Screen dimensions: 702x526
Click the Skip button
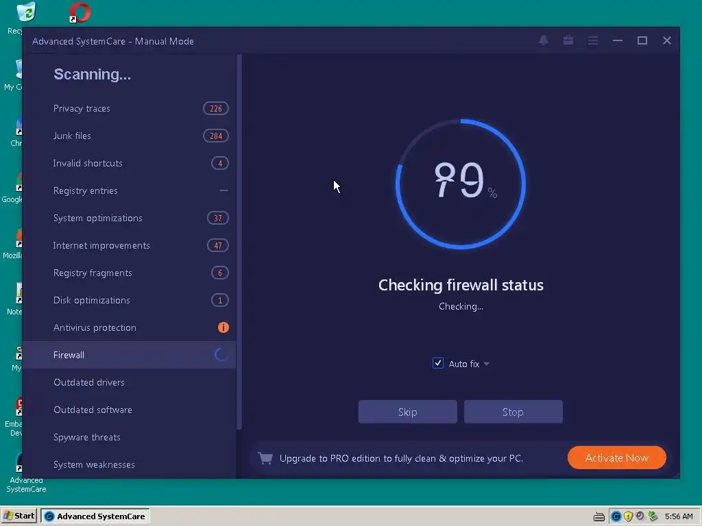coord(407,412)
